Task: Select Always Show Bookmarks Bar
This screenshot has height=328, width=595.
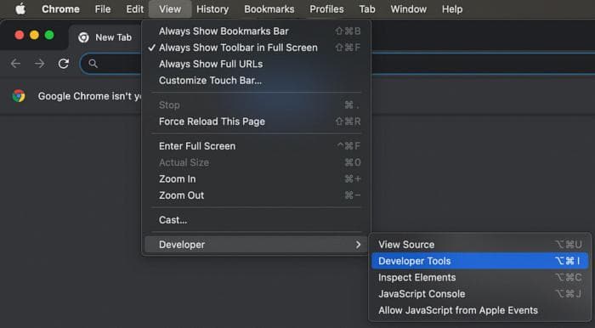Action: coord(256,31)
